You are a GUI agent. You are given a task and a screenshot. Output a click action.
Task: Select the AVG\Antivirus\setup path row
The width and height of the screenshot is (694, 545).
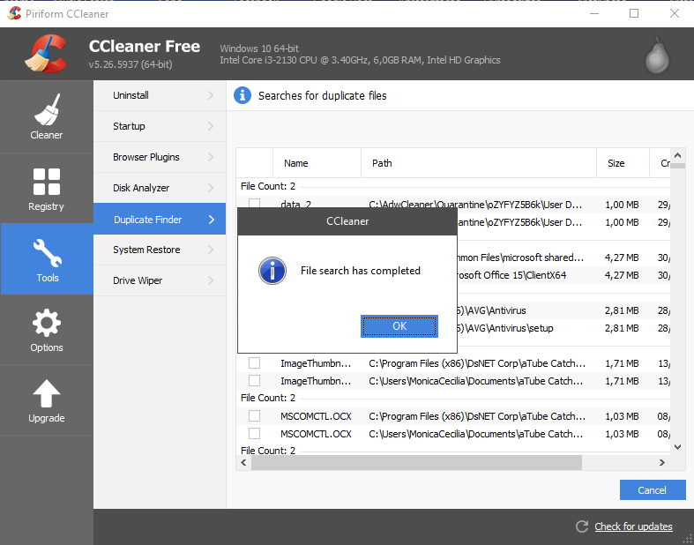coord(563,329)
